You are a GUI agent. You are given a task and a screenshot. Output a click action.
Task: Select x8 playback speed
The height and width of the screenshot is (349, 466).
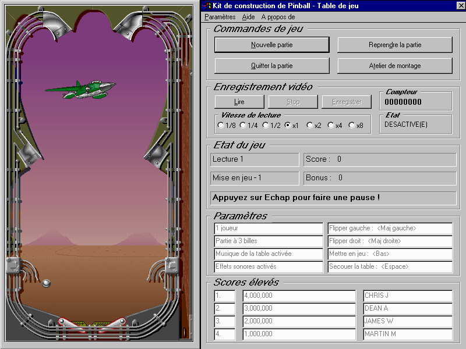click(352, 124)
